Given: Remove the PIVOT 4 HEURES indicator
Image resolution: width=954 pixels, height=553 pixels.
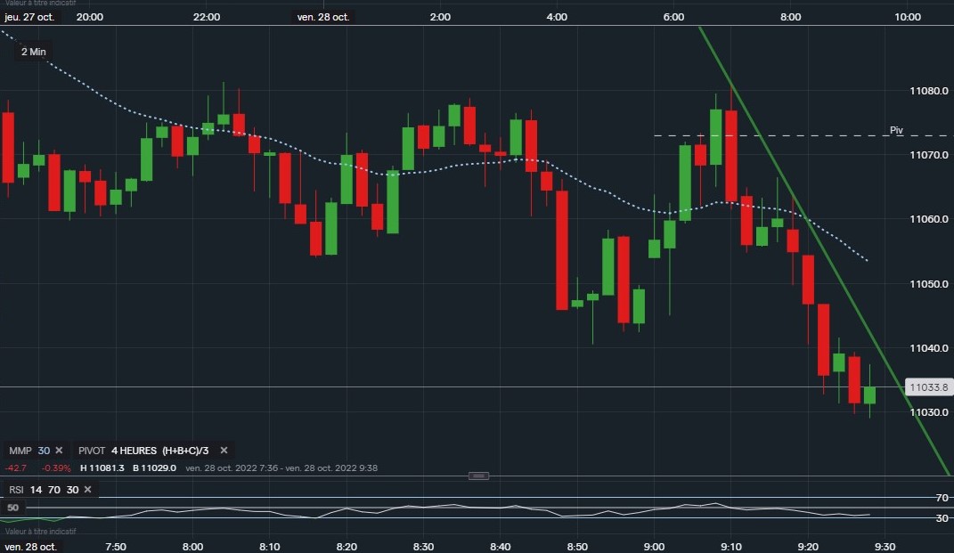Looking at the screenshot, I should click(224, 451).
